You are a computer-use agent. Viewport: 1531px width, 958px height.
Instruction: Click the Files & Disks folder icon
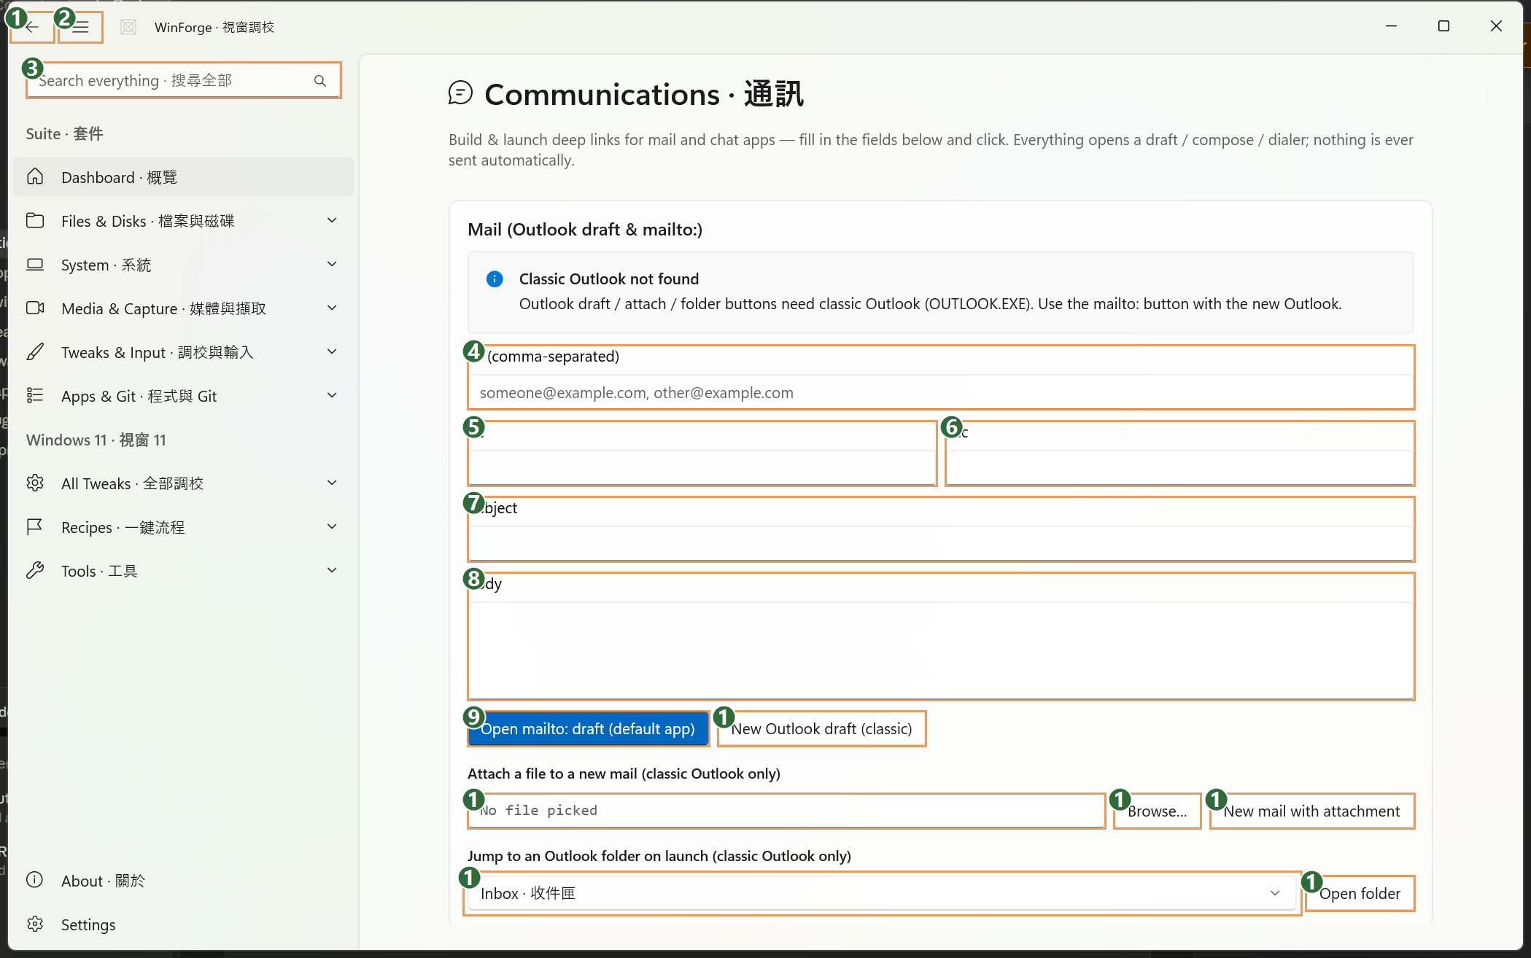click(x=35, y=221)
